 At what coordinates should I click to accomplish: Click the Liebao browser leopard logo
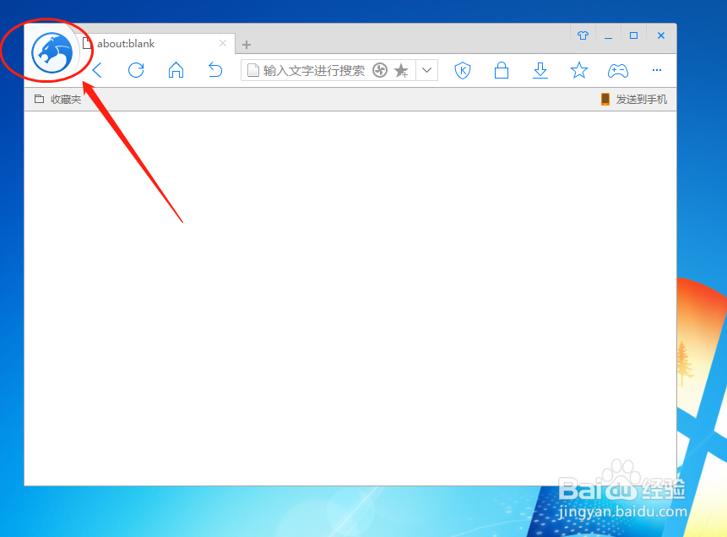pos(52,53)
